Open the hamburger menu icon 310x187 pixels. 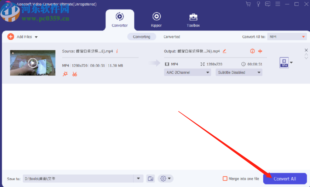[278, 4]
